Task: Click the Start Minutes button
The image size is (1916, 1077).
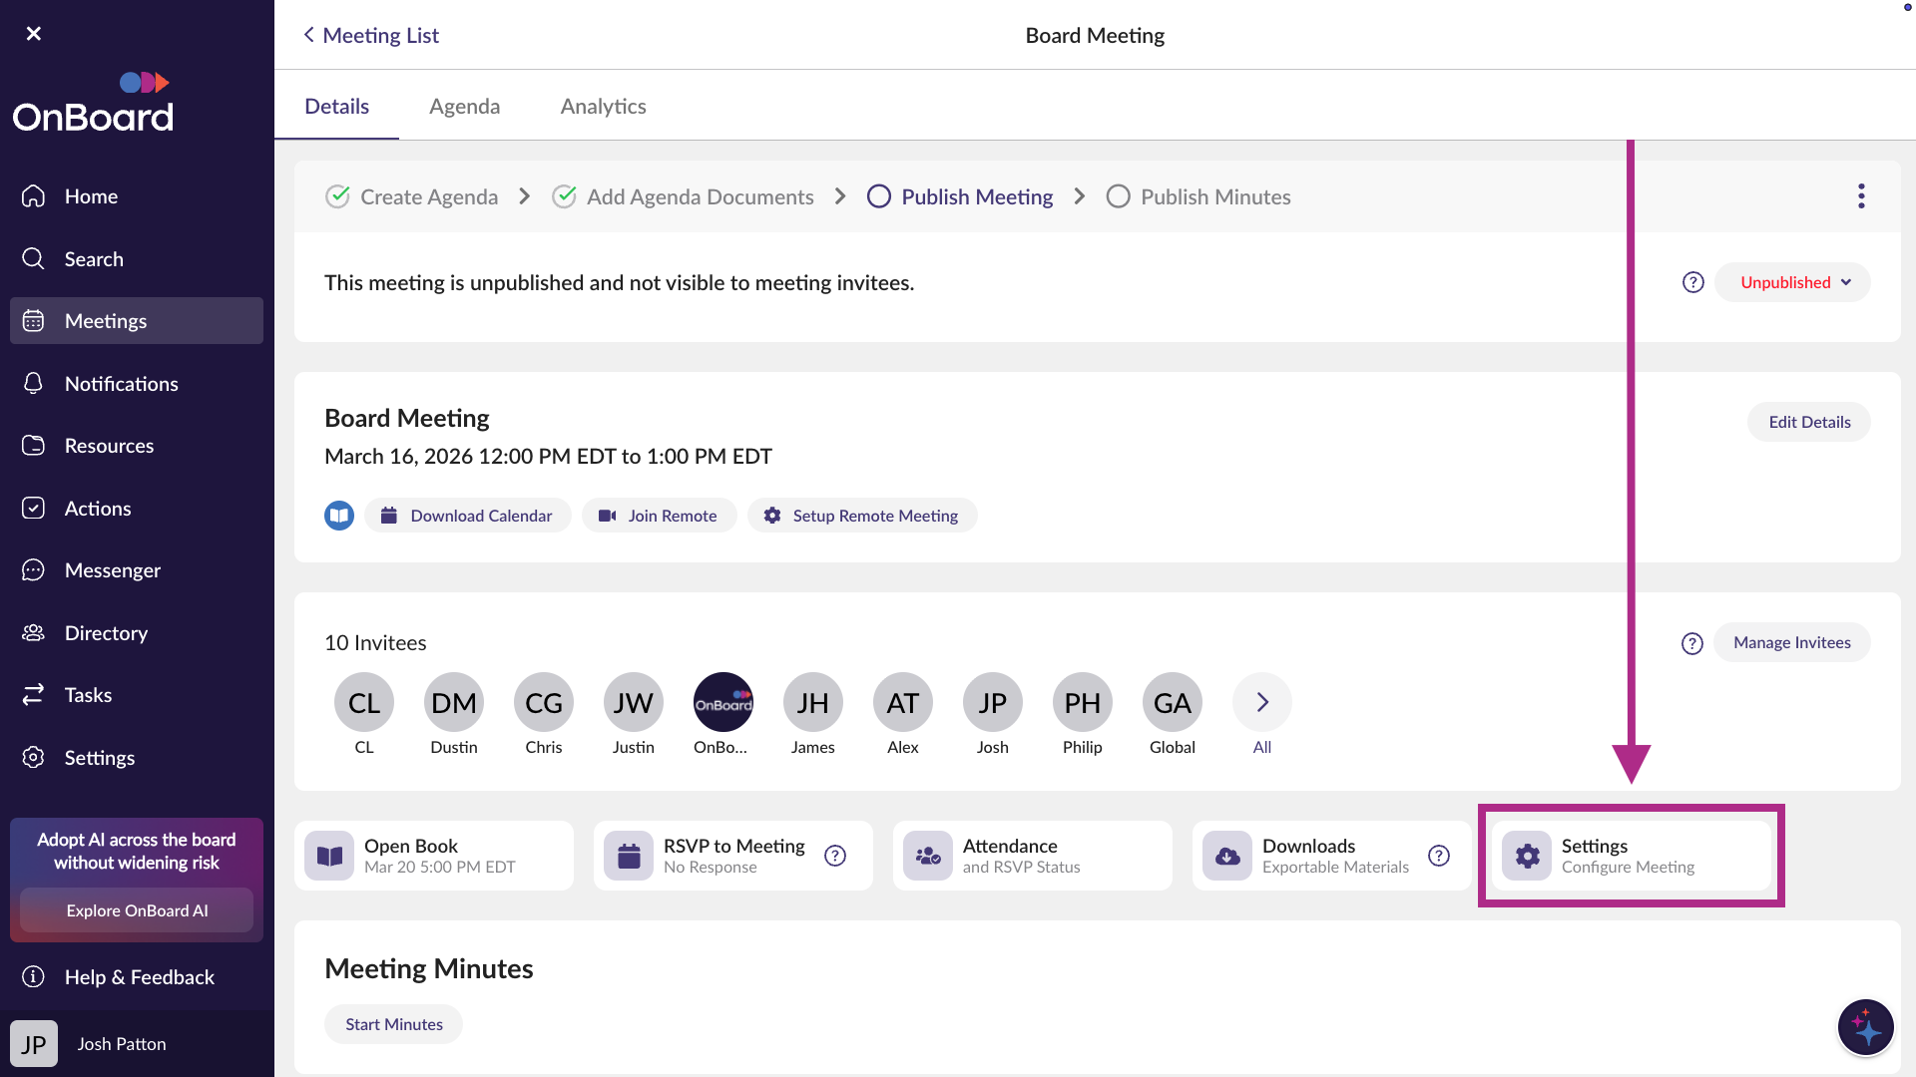Action: pyautogui.click(x=393, y=1024)
